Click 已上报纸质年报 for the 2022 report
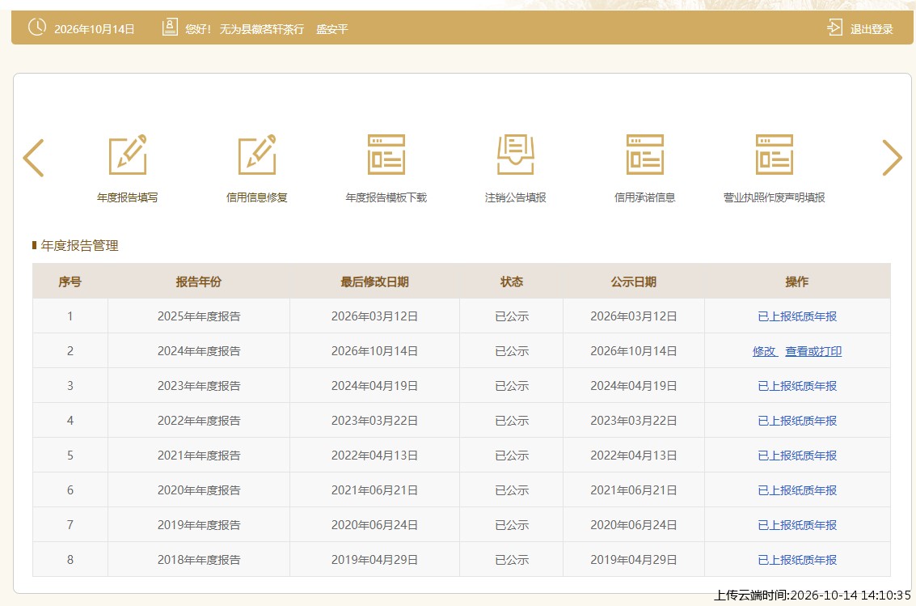The width and height of the screenshot is (916, 606). tap(797, 421)
